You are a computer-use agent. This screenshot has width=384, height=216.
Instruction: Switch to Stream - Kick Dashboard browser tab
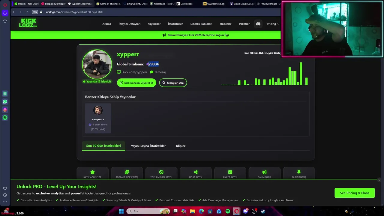(x=26, y=4)
